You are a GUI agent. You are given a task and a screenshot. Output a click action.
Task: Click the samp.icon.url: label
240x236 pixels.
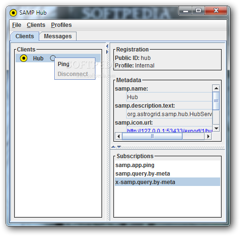134,123
